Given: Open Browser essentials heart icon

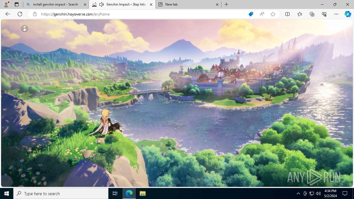Looking at the screenshot, I should click(x=324, y=14).
